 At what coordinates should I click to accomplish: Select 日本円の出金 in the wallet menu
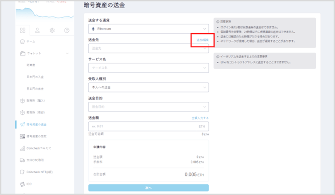coord(35,89)
